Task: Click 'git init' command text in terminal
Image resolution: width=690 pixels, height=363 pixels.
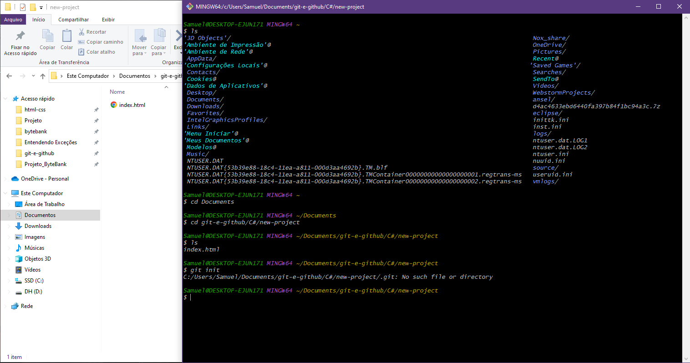Action: tap(205, 270)
